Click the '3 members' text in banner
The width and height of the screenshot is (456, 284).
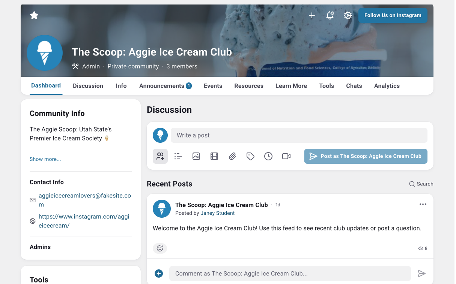[x=182, y=66]
